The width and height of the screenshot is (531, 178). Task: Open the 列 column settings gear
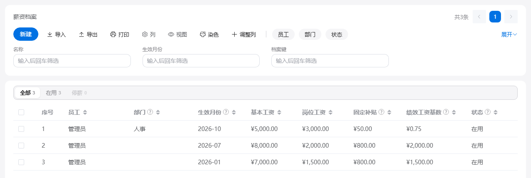pos(149,35)
